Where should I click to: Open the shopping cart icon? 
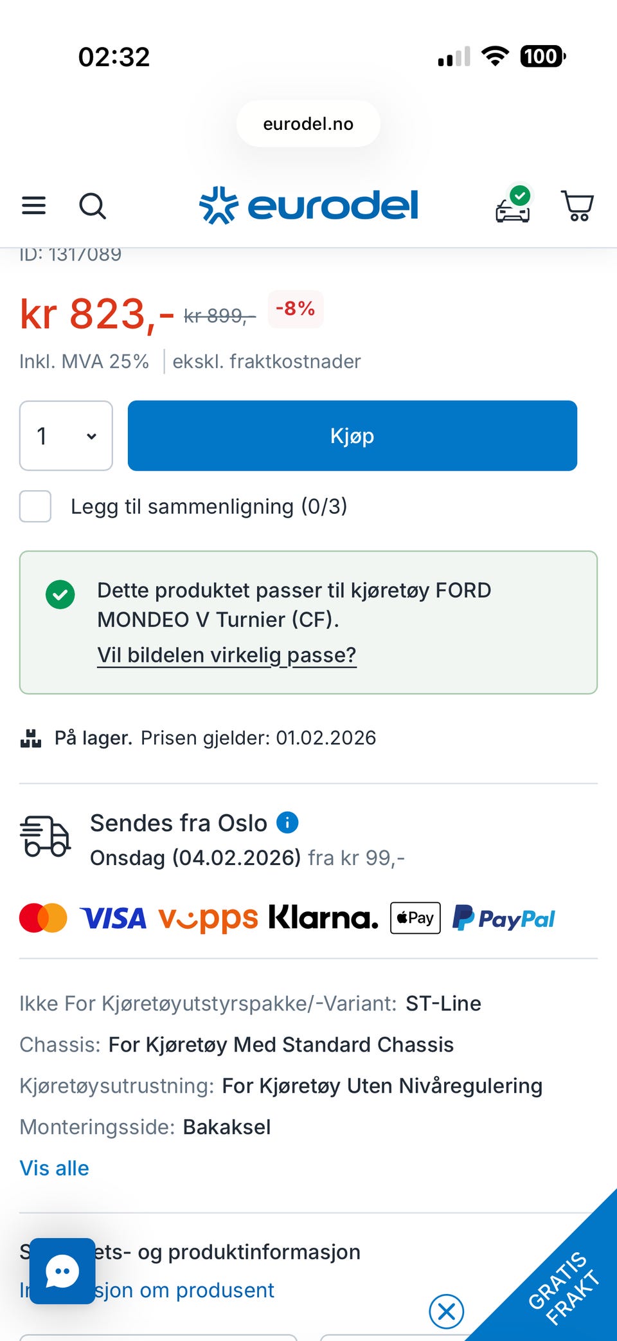tap(577, 206)
